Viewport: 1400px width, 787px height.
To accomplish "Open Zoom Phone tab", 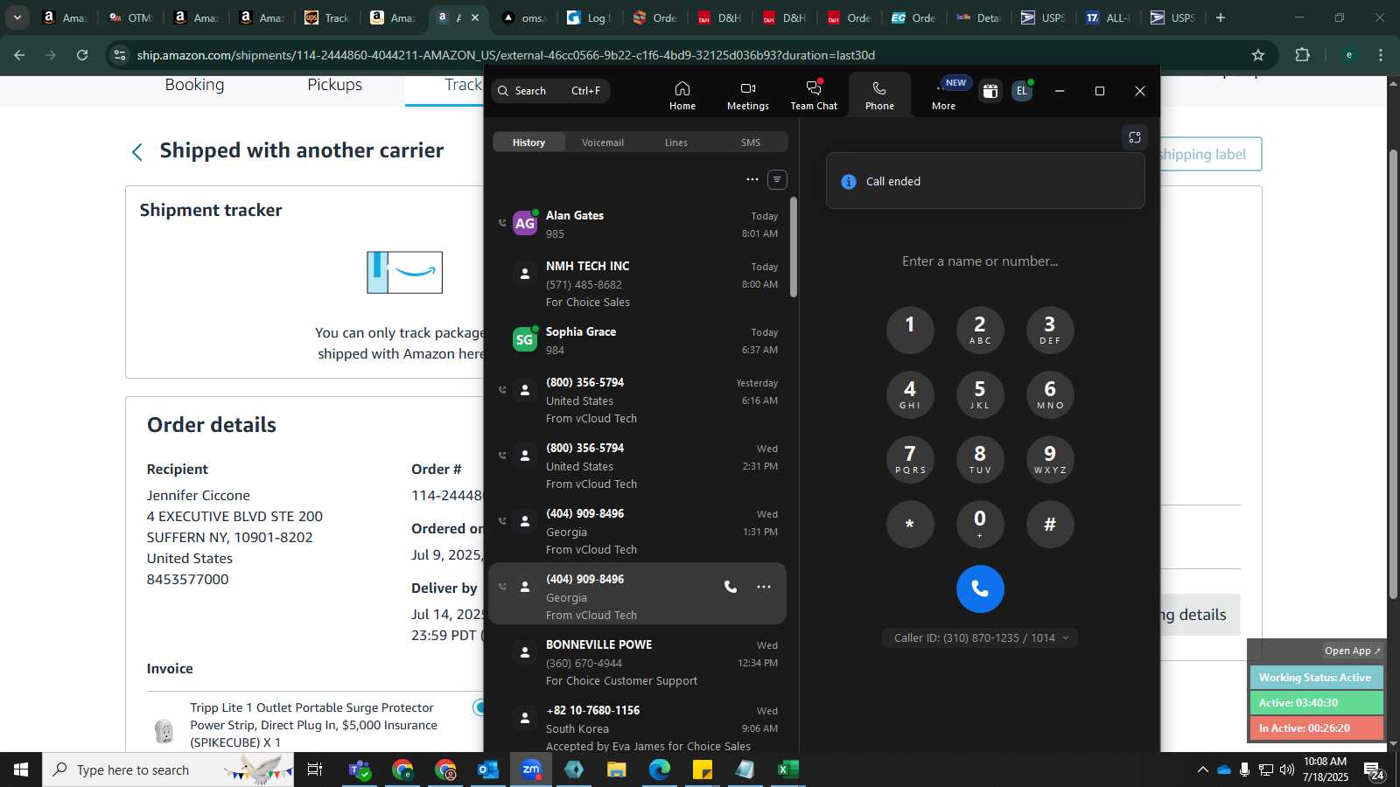I will (879, 94).
